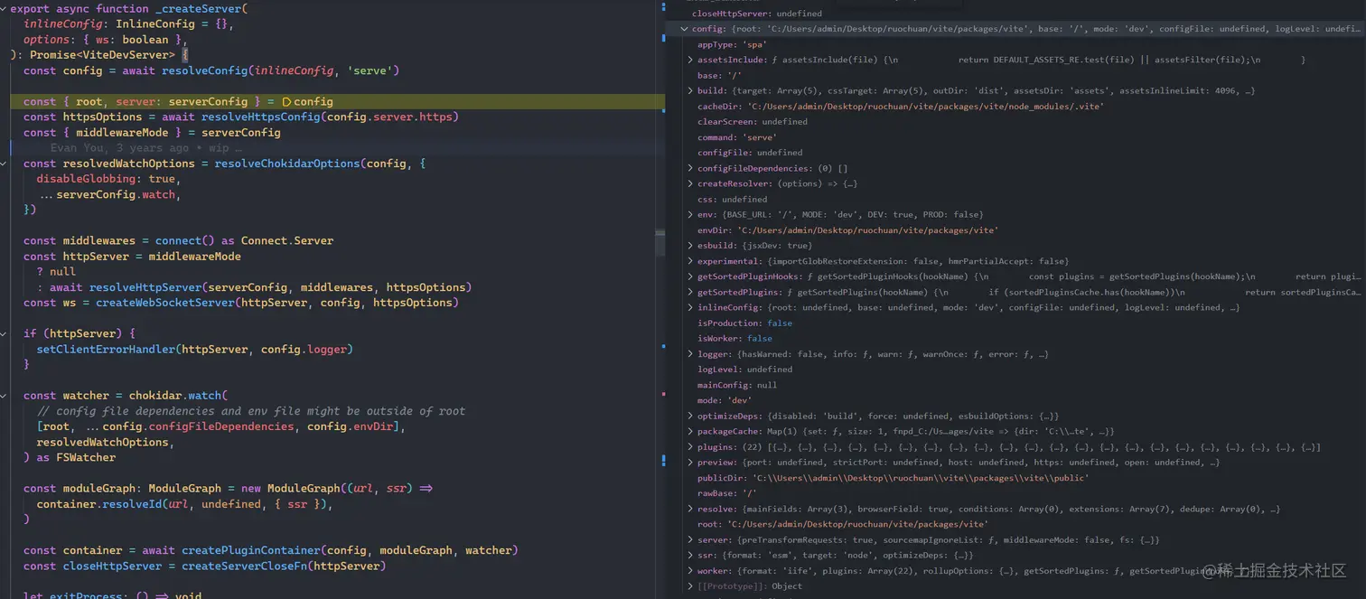Expand the preview object row
The image size is (1366, 599).
coord(690,463)
